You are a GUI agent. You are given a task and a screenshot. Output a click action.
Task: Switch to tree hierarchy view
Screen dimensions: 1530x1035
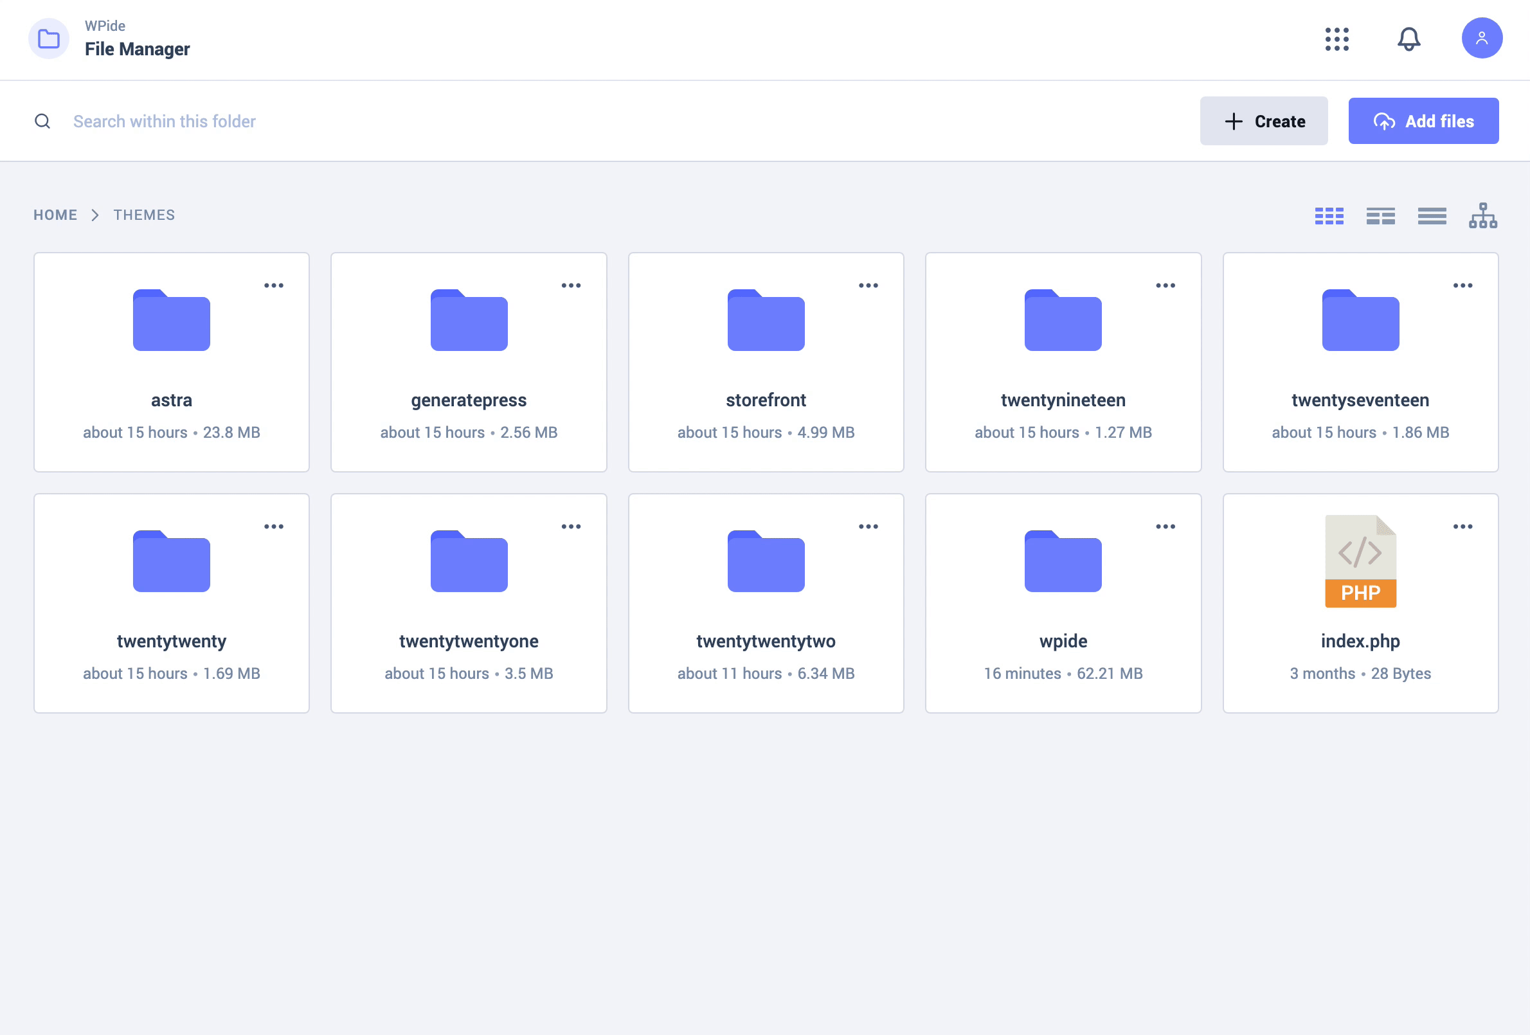coord(1482,215)
